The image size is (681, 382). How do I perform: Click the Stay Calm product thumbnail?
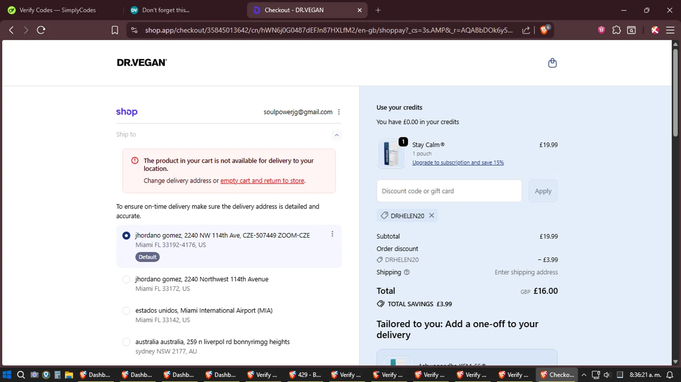tap(391, 154)
